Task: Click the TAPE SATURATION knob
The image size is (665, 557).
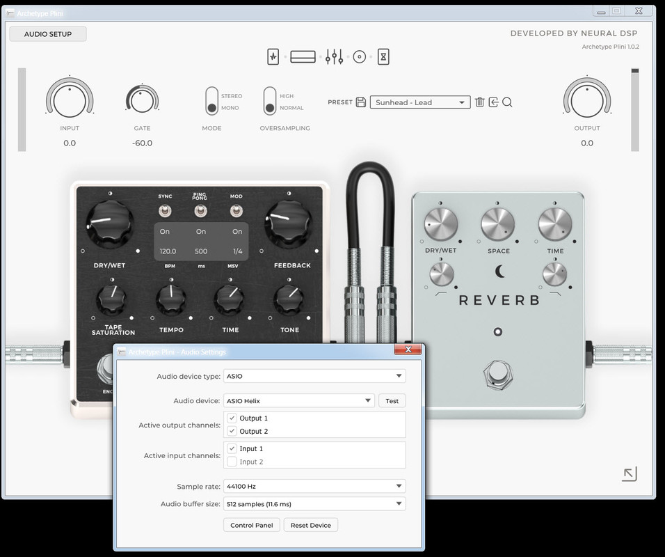Action: pyautogui.click(x=112, y=299)
